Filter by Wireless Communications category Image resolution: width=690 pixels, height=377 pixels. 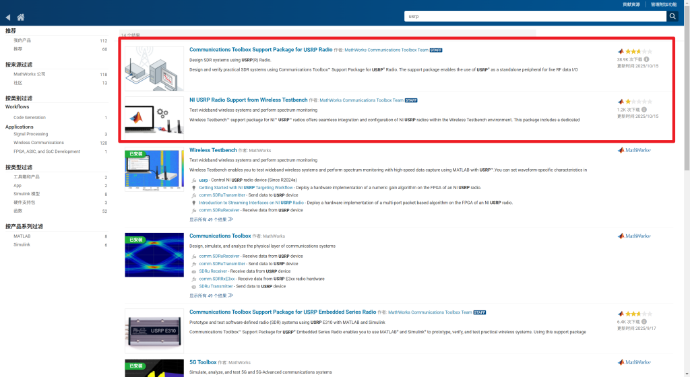(38, 143)
